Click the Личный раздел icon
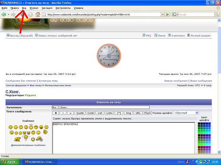 pos(189,35)
